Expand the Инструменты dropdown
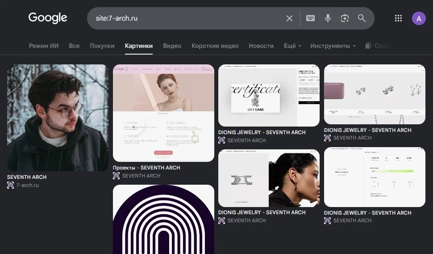433x254 pixels. 333,46
